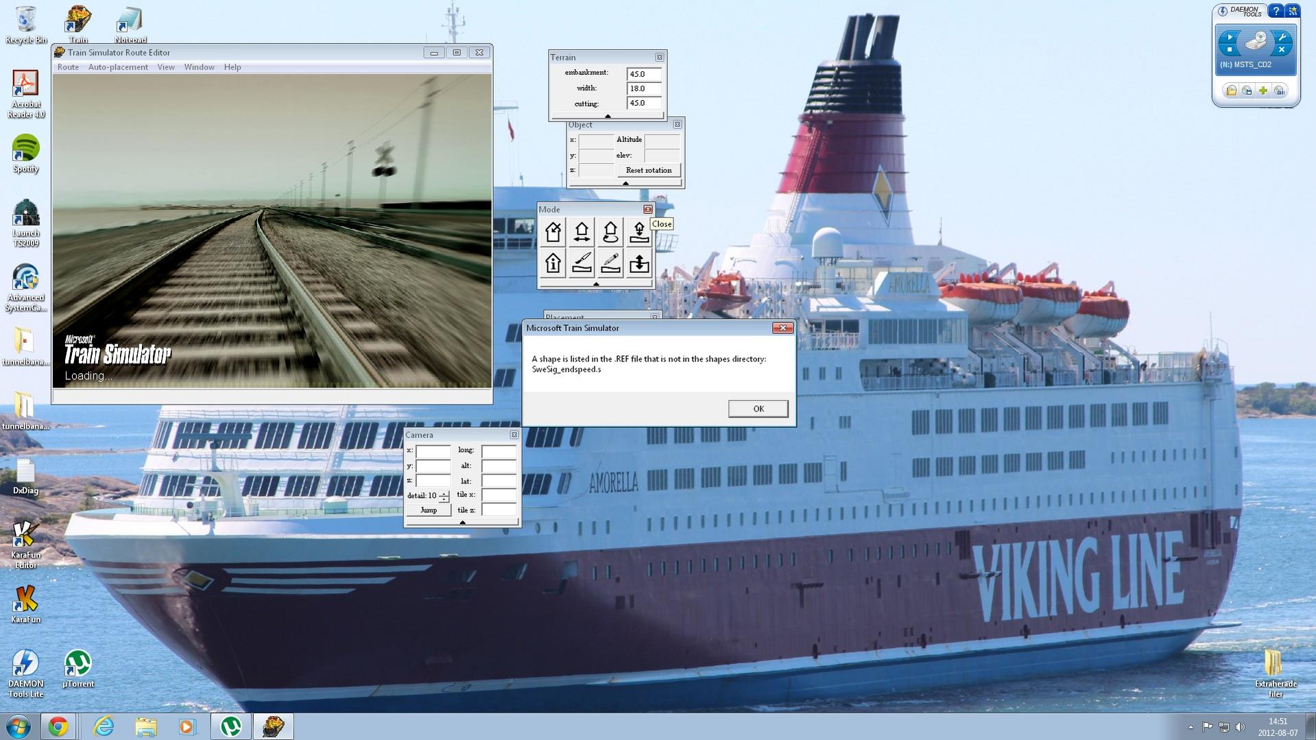The height and width of the screenshot is (740, 1316).
Task: Click DAEMON Tools gadget open folder image icon
Action: tap(1232, 91)
